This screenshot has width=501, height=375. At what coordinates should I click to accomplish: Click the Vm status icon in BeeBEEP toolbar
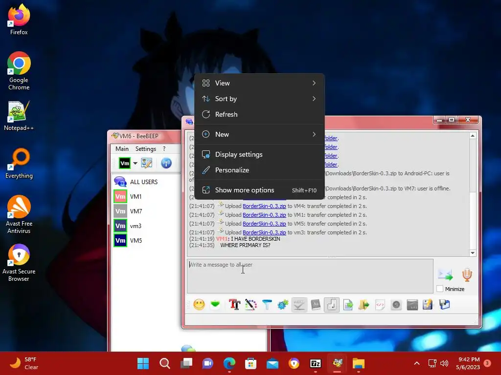(x=125, y=163)
